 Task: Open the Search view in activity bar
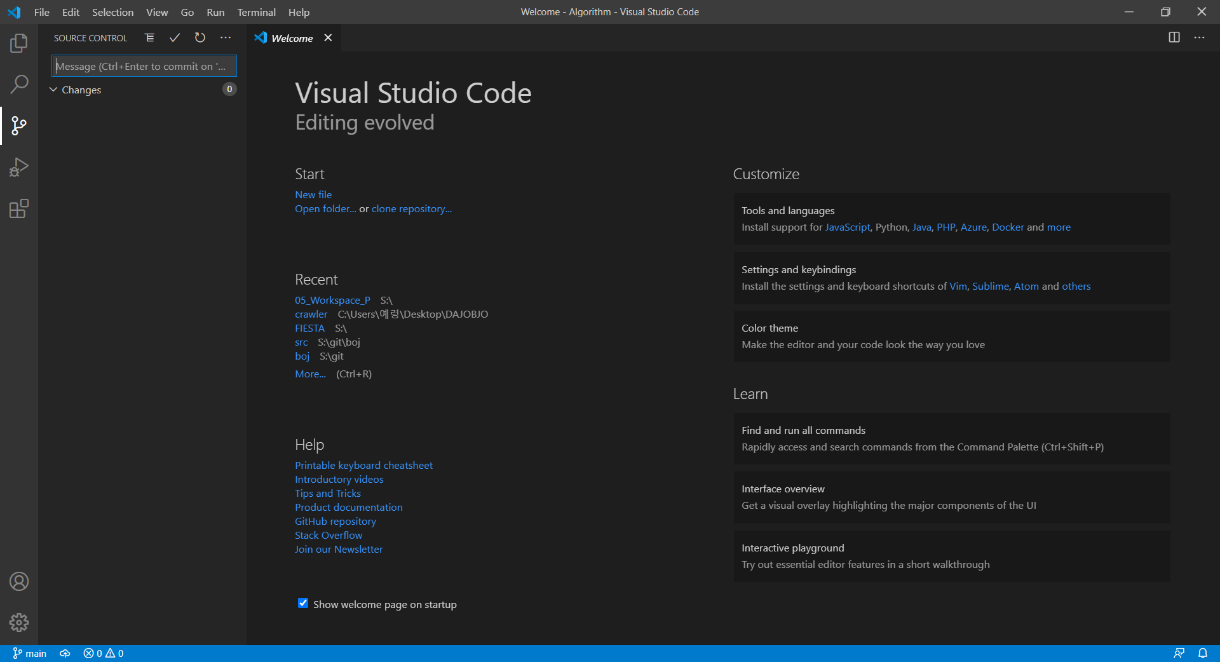pos(19,84)
